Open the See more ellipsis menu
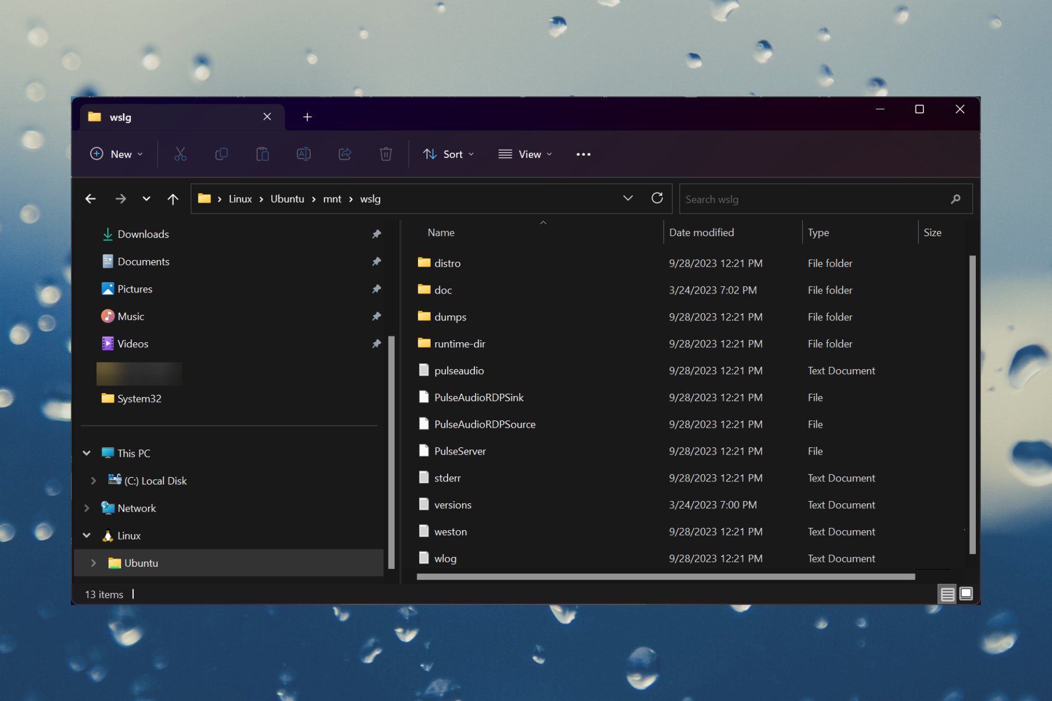Screen dimensions: 1052x701 point(583,154)
